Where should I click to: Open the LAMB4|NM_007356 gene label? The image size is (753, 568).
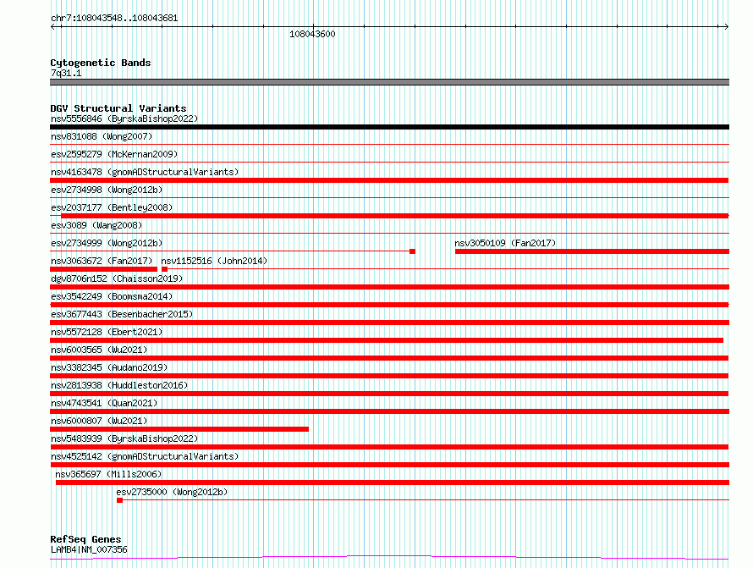pos(89,549)
